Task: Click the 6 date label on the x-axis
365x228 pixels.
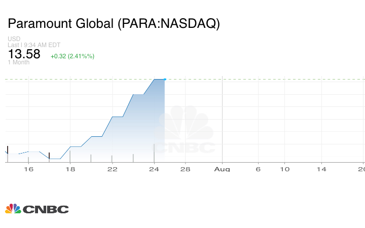Action: (258, 169)
